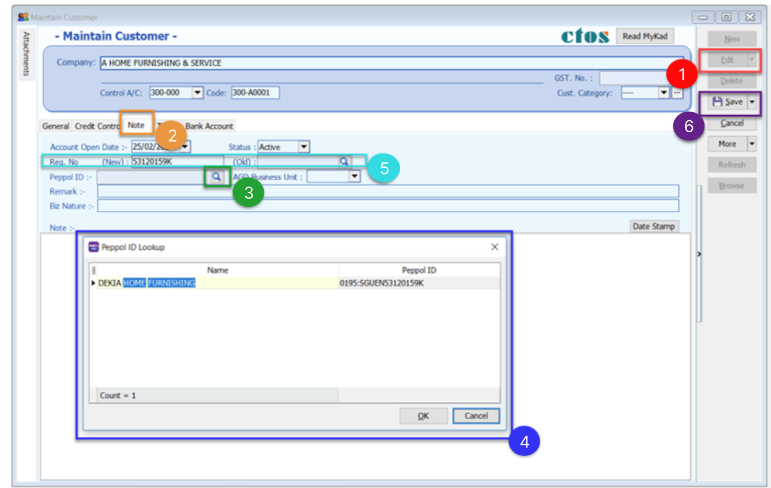The width and height of the screenshot is (771, 488).
Task: Click the Read MyKad button
Action: pyautogui.click(x=645, y=36)
